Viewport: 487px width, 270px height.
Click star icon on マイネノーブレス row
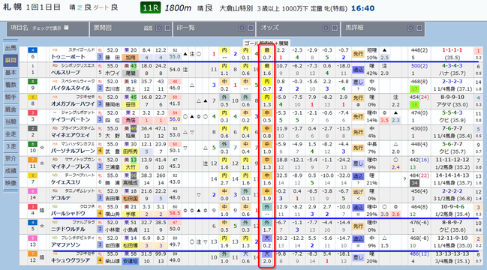(x=42, y=163)
